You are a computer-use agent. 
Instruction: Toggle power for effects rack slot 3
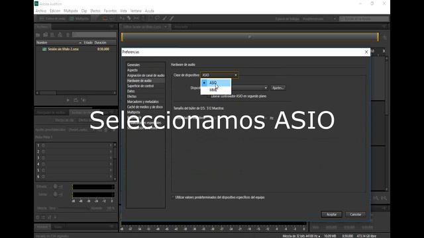(43, 158)
